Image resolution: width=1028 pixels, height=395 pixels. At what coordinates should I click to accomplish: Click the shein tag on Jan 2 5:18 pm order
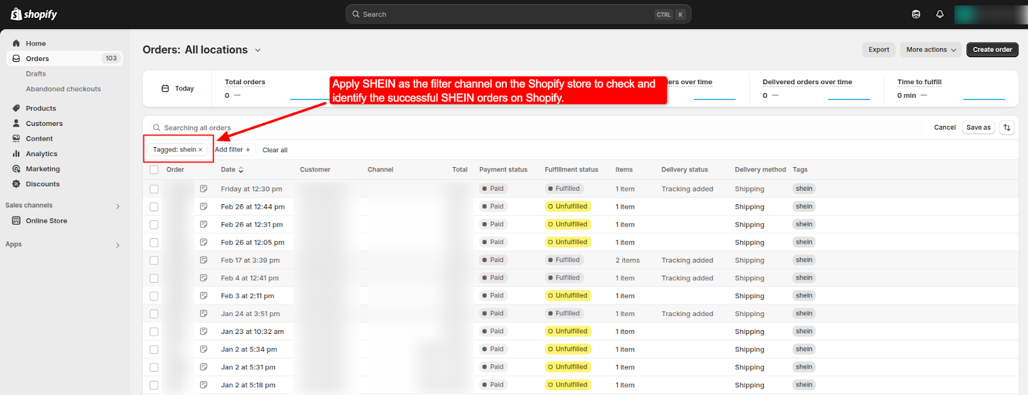804,385
